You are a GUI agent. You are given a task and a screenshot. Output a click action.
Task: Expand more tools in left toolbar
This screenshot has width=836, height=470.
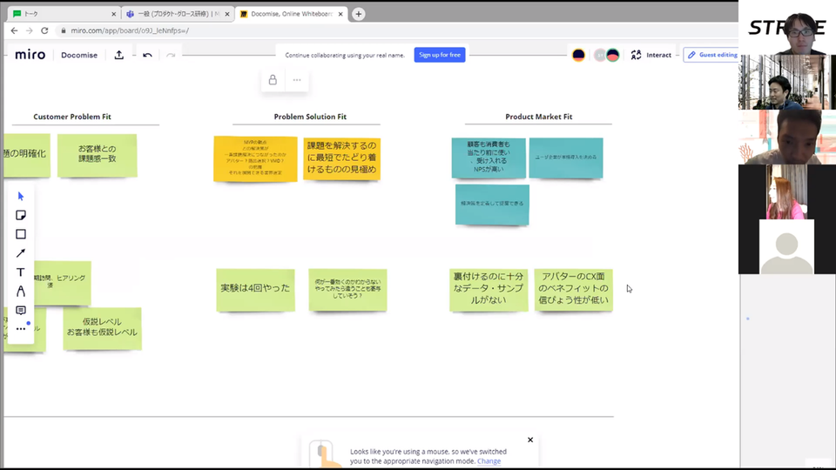tap(21, 329)
